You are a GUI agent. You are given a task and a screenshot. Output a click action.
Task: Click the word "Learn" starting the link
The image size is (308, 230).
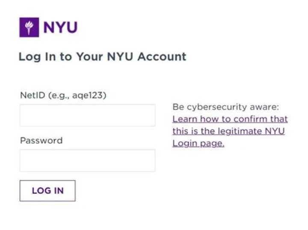click(184, 119)
